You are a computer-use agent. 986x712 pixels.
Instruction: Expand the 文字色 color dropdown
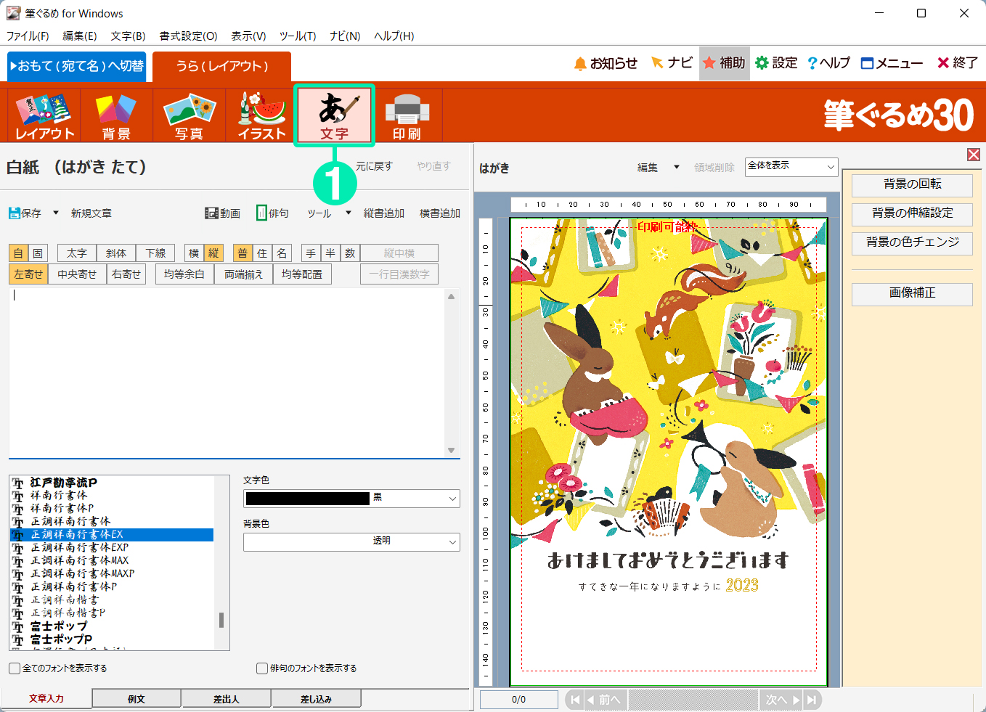point(452,499)
